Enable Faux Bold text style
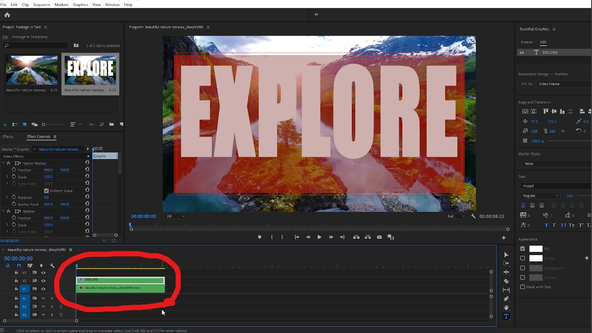This screenshot has height=333, width=592. [546, 225]
